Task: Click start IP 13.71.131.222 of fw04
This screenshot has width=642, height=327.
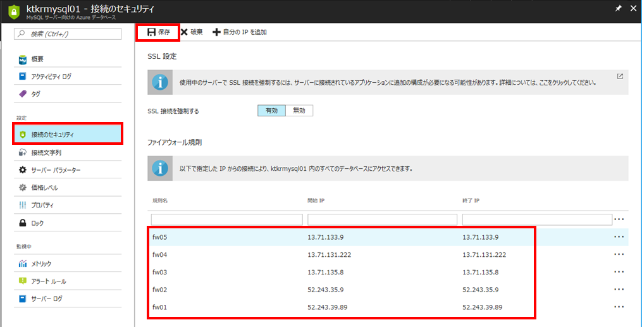Action: click(x=329, y=254)
